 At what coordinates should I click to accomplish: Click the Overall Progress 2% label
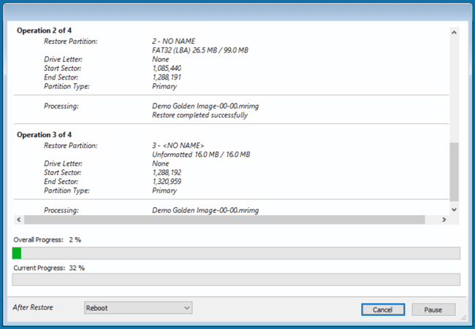[x=47, y=240]
